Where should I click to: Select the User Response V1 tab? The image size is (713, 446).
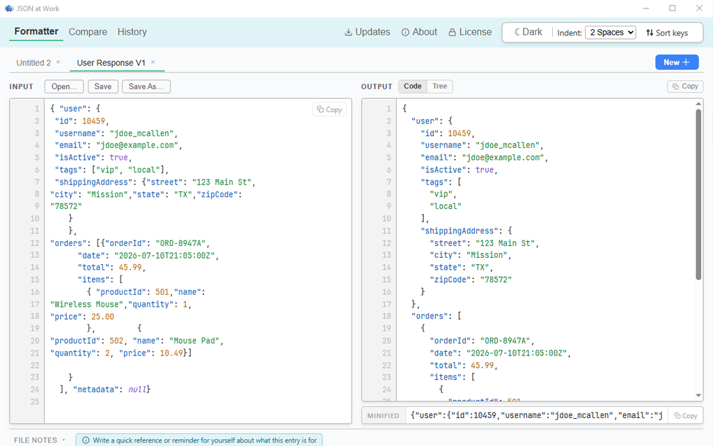pos(111,63)
